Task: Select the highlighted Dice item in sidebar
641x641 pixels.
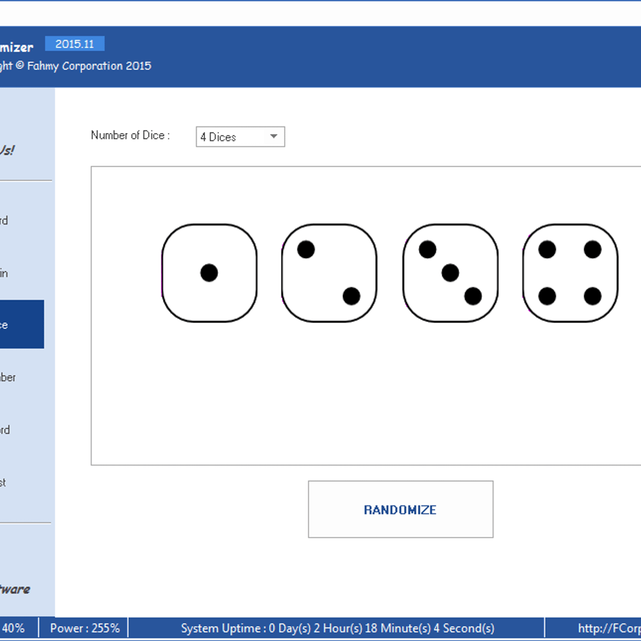Action: click(x=20, y=325)
